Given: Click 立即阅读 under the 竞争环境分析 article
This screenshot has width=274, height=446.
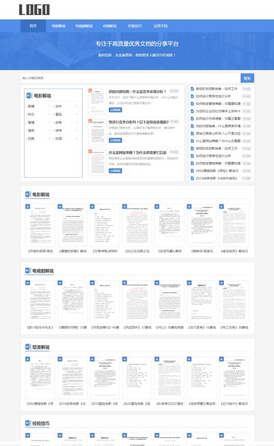Looking at the screenshot, I should (115, 110).
